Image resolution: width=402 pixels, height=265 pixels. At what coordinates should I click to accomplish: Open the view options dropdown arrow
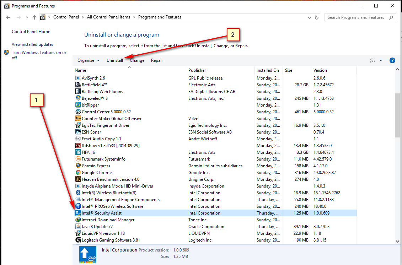(x=381, y=60)
